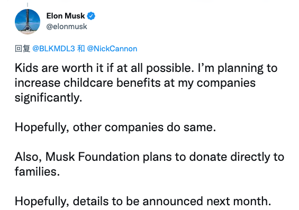Click 'Hopefully, other companies do same.' line
The image size is (299, 210).
pyautogui.click(x=115, y=127)
